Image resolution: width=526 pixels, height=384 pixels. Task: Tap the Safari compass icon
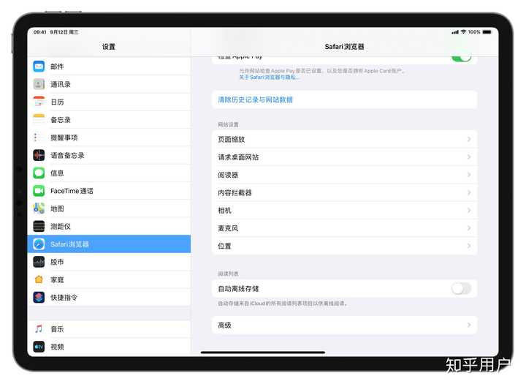click(39, 244)
